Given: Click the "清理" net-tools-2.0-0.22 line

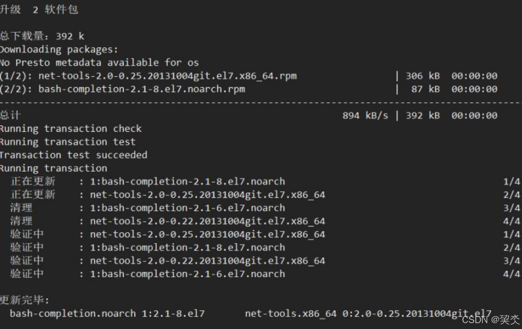Looking at the screenshot, I should click(167, 221).
